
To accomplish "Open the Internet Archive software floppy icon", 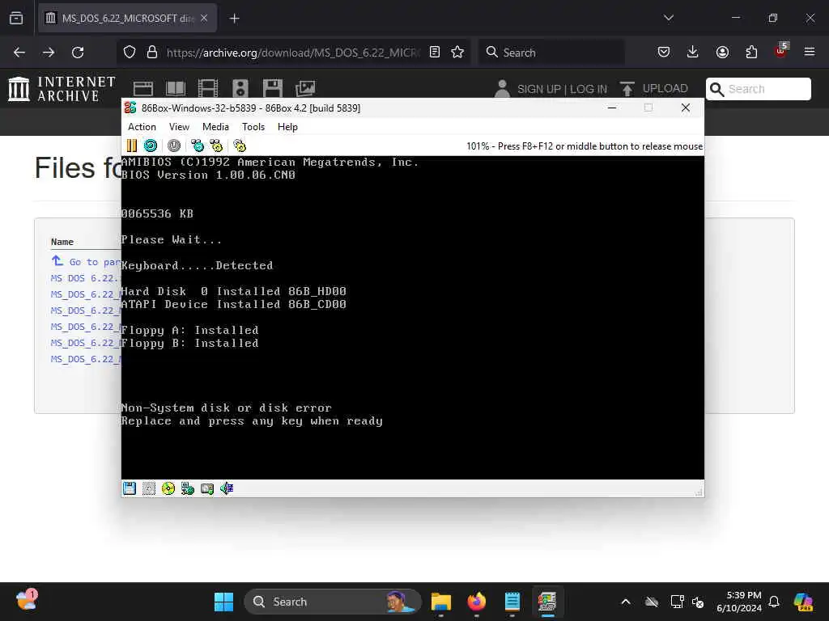I will click(273, 89).
